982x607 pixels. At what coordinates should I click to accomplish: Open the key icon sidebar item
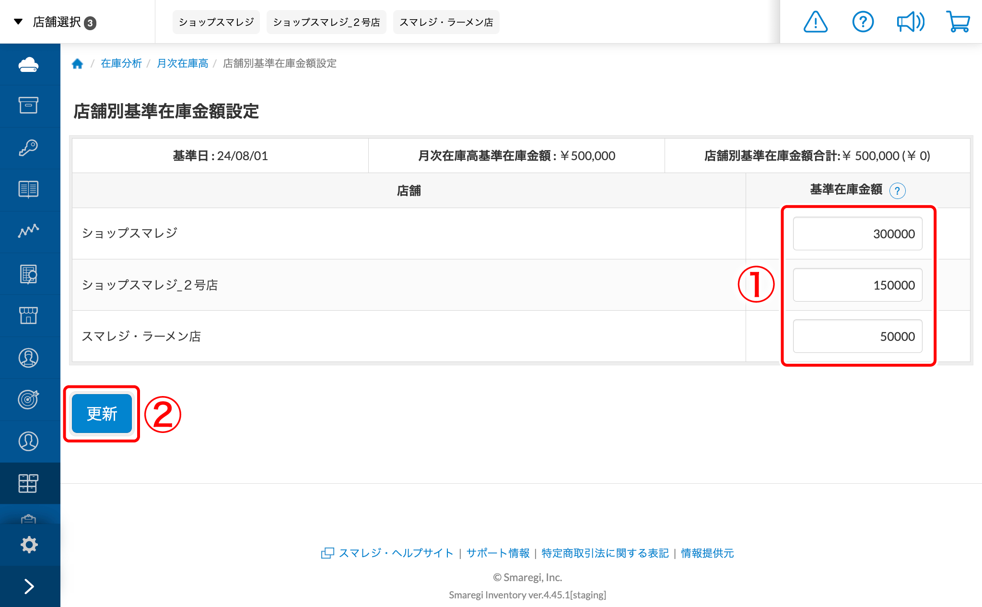point(29,148)
